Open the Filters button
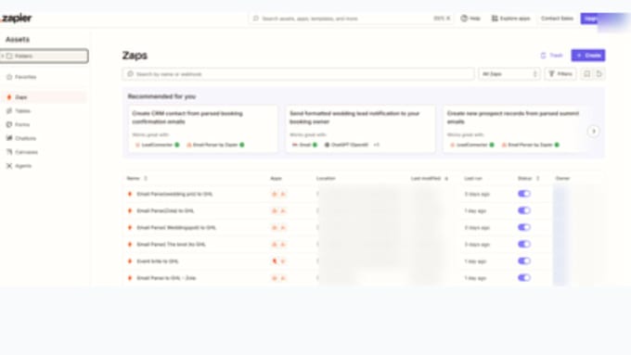The height and width of the screenshot is (355, 631). pos(560,74)
